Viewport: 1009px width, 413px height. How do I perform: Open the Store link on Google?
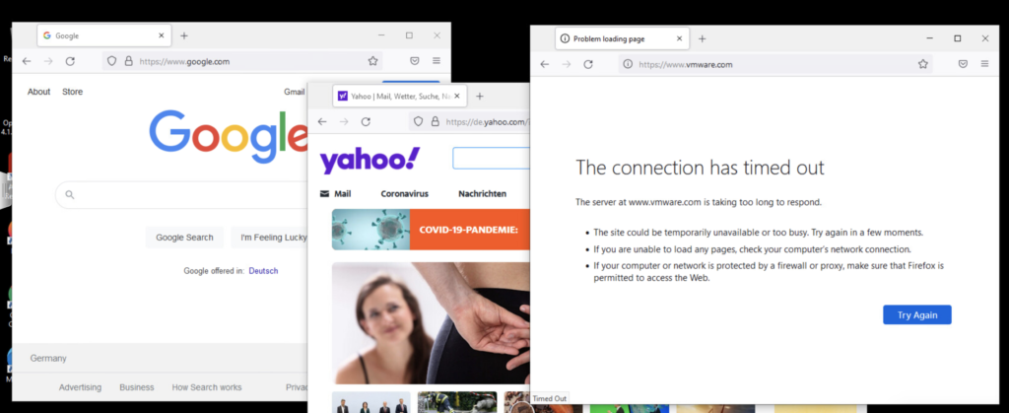[72, 92]
